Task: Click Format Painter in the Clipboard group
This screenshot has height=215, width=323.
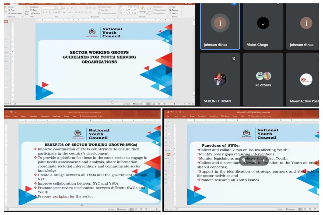Action: click(15, 13)
